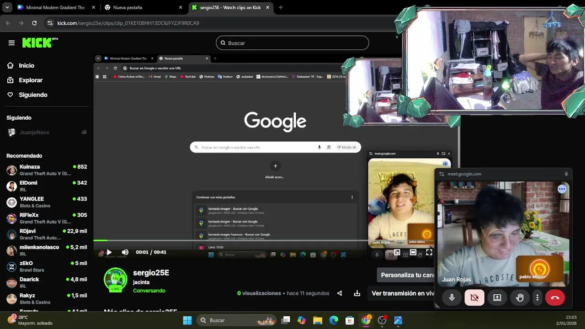Open recommended channel RiFleXx
Viewport: 585px width, 329px height.
[47, 218]
